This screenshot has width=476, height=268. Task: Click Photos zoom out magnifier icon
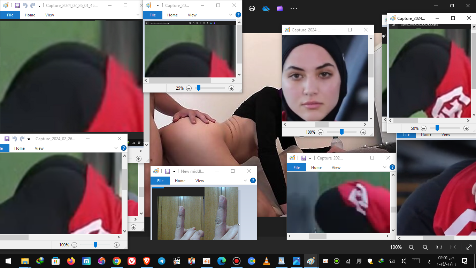(411, 247)
